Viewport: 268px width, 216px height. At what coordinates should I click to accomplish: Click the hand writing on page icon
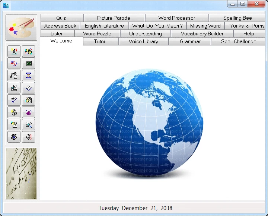(28, 100)
